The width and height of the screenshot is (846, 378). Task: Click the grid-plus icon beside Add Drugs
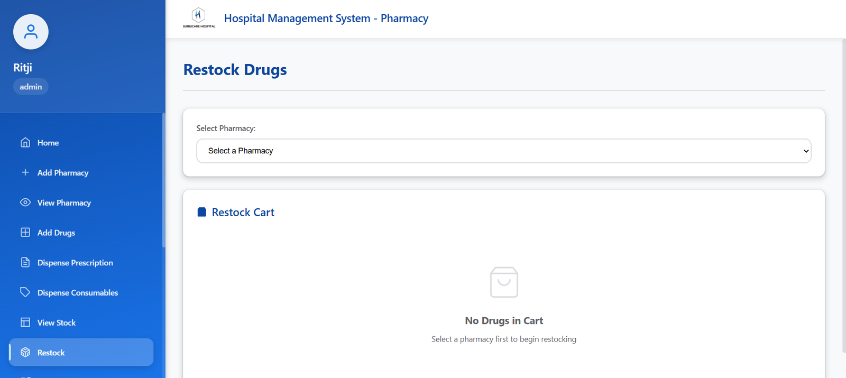pos(25,233)
